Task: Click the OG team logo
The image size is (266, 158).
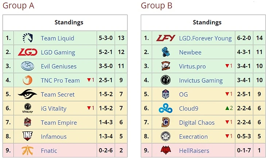Action: point(166,94)
